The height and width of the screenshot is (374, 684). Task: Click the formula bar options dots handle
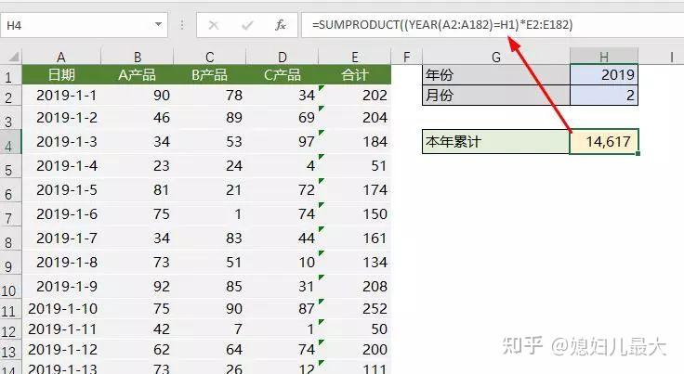click(x=182, y=25)
